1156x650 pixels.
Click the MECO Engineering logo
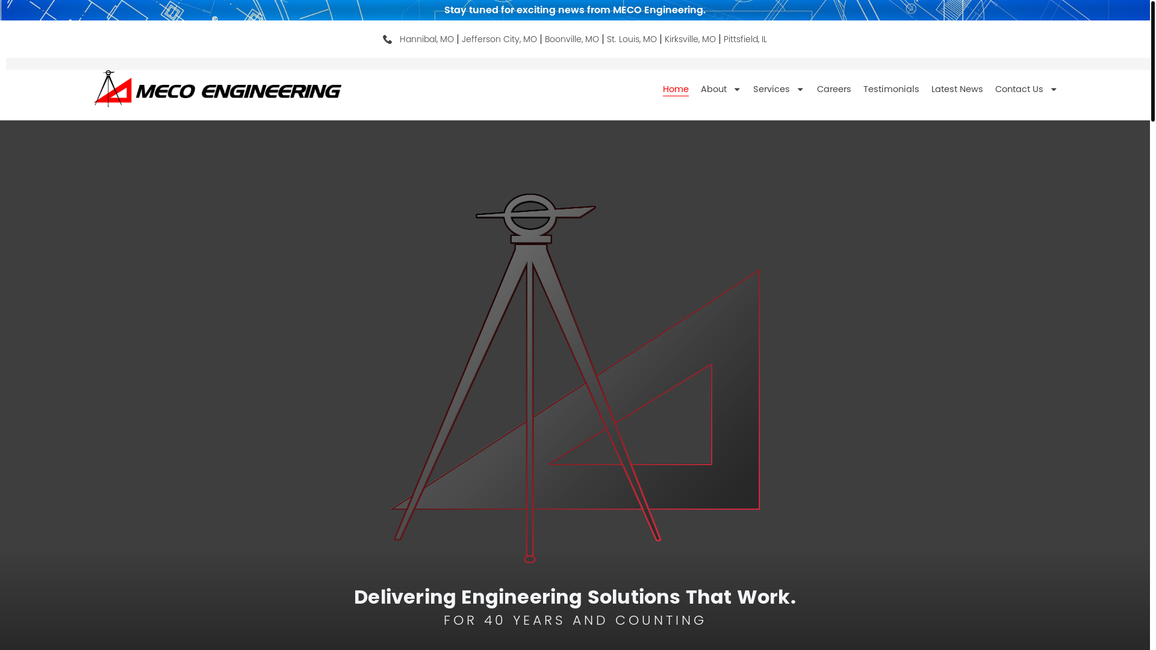pos(217,89)
